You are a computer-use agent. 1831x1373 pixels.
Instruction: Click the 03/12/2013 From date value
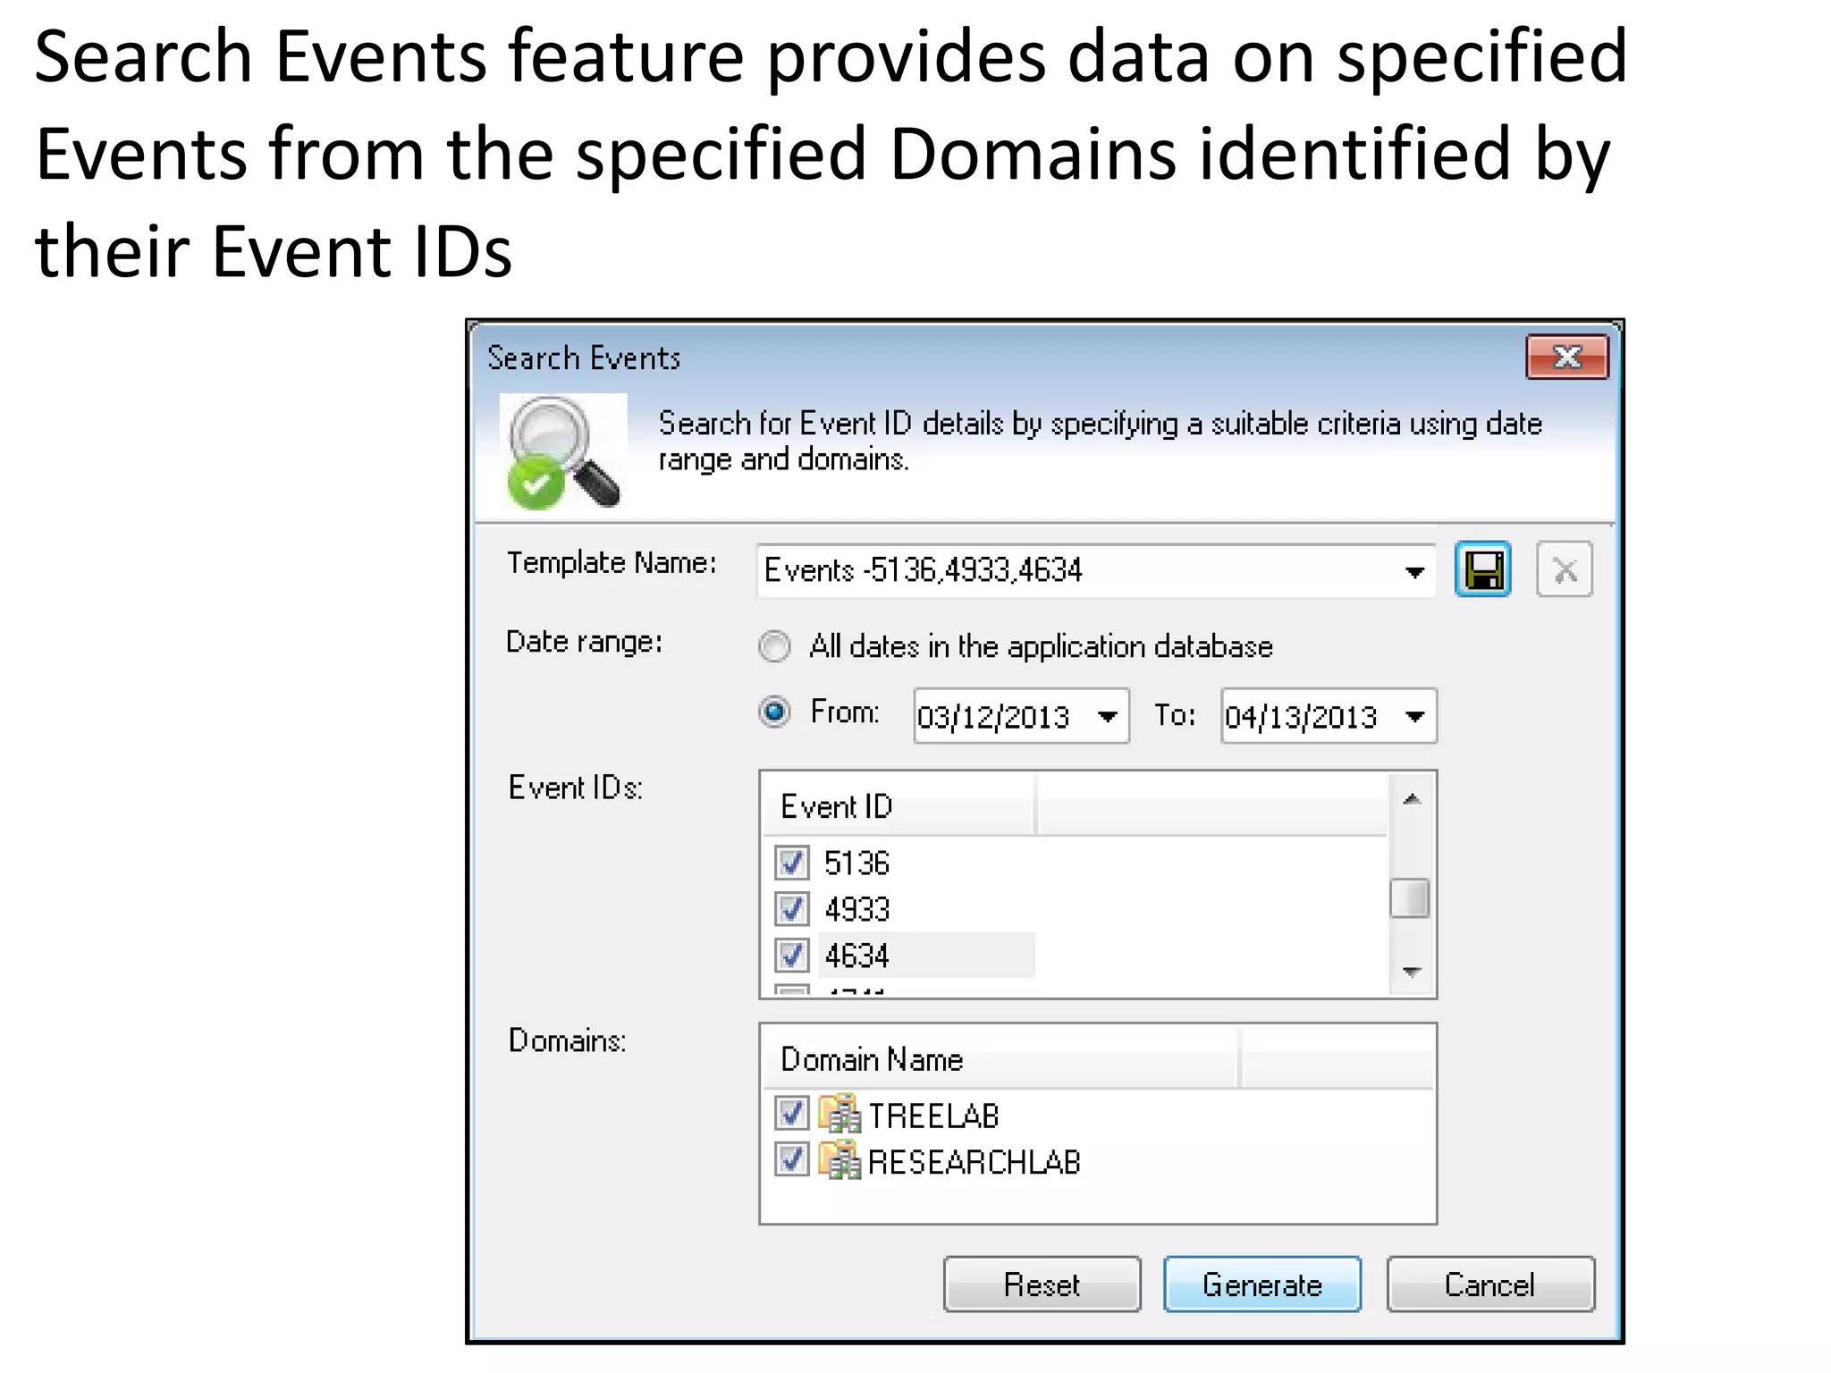993,717
